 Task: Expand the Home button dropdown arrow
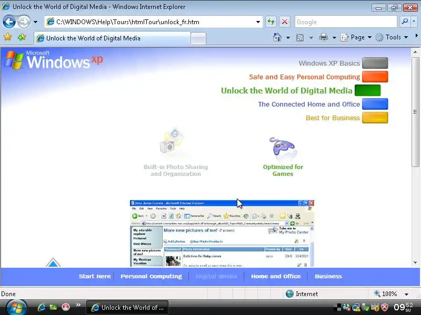coord(288,37)
